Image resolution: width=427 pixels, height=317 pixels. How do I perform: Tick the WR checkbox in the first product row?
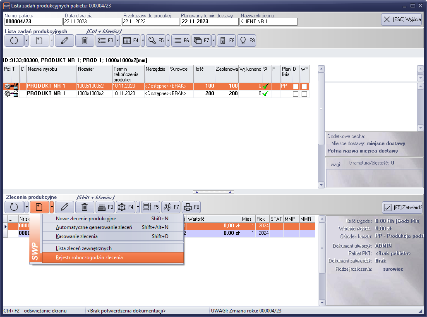[x=304, y=86]
